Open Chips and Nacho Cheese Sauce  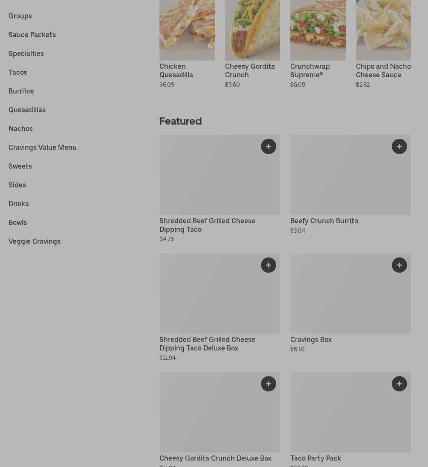point(383,70)
